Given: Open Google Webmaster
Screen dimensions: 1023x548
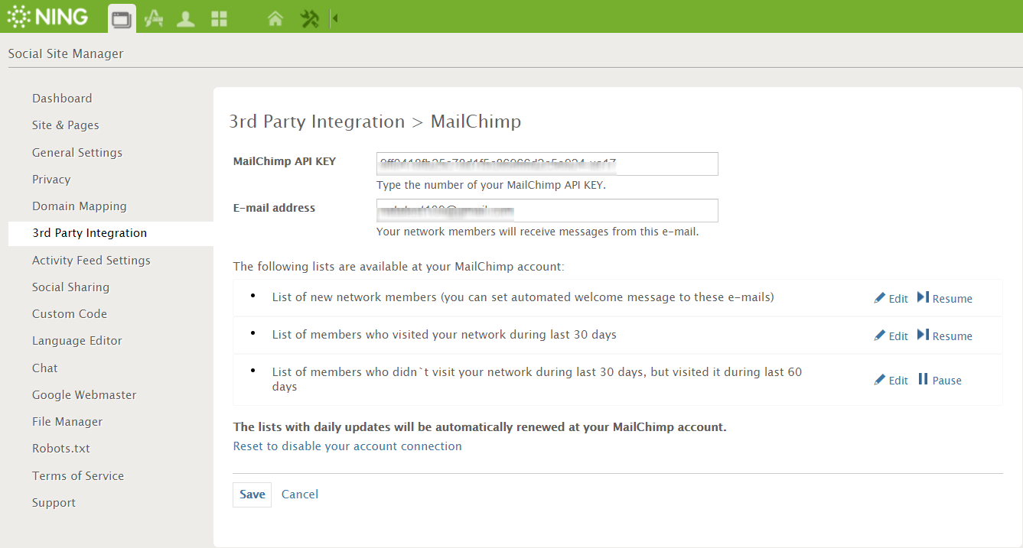Looking at the screenshot, I should click(x=84, y=394).
